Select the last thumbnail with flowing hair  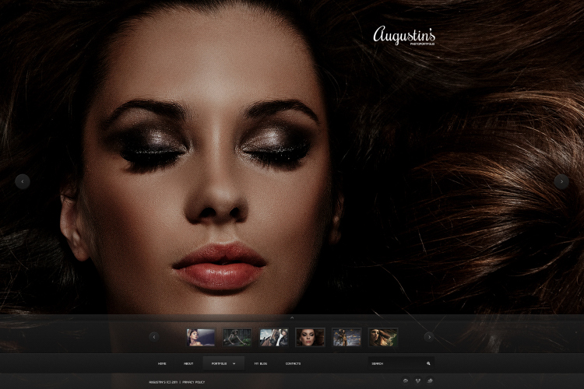[383, 337]
